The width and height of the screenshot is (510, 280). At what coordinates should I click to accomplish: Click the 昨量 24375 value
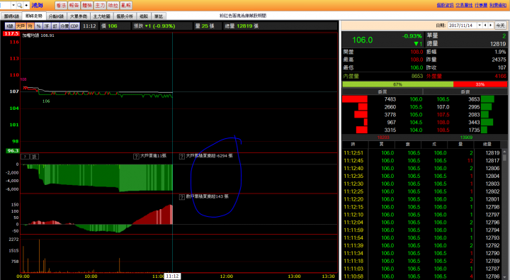[x=499, y=60]
